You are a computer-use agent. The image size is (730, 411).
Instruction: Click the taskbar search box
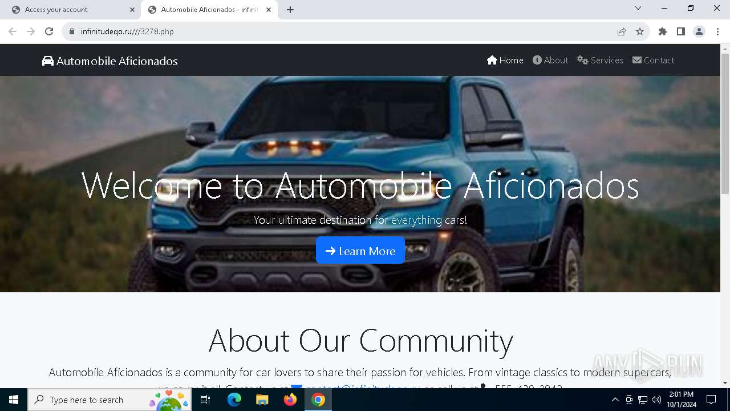click(109, 400)
